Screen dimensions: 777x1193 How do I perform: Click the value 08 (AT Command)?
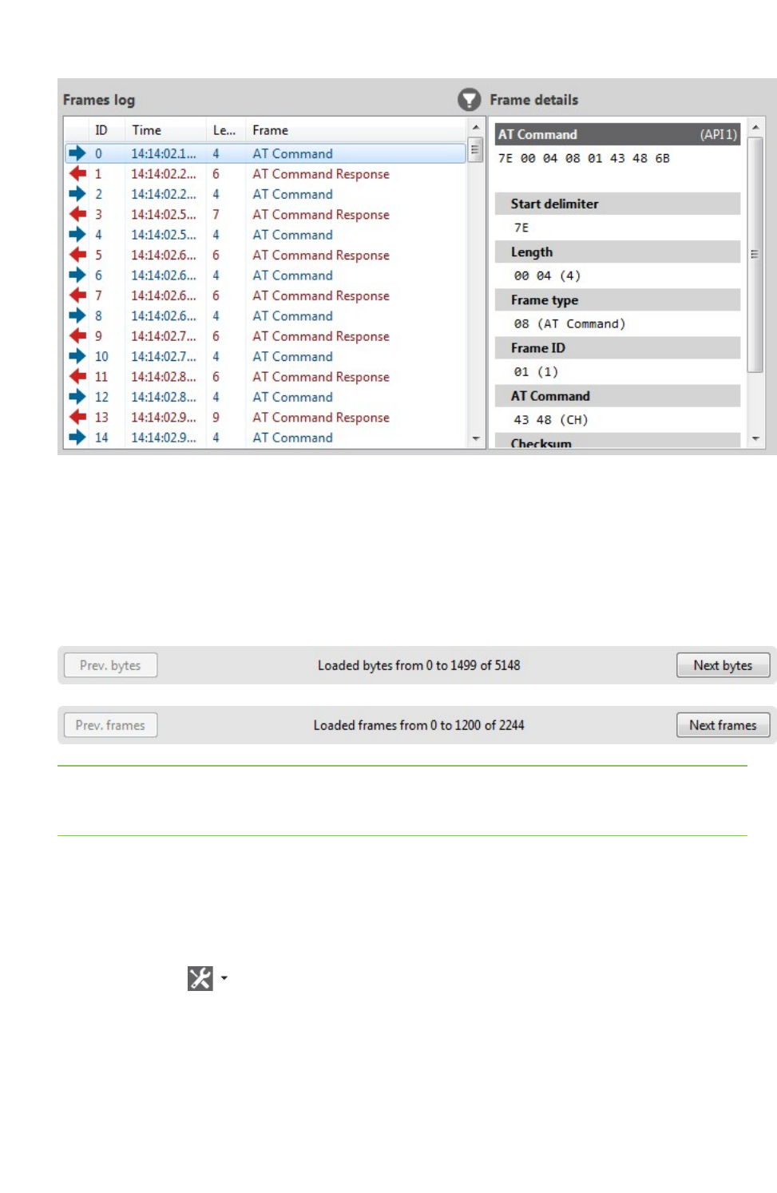(569, 323)
